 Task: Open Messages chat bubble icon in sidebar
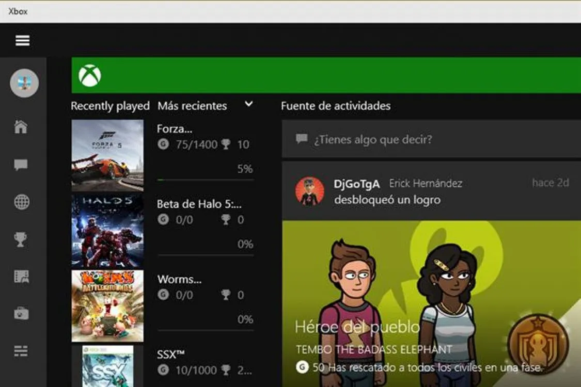click(21, 165)
